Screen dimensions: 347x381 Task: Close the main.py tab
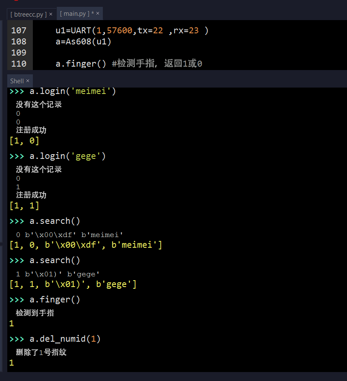coord(97,13)
